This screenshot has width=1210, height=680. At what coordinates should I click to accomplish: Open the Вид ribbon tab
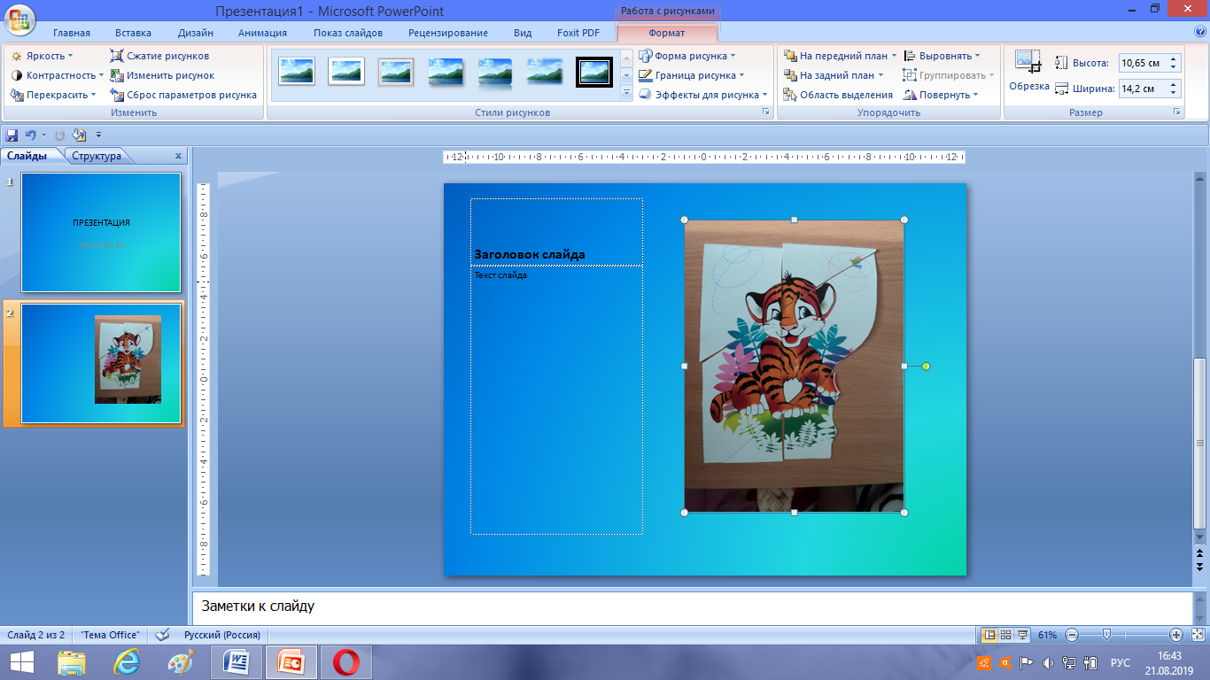(x=523, y=33)
